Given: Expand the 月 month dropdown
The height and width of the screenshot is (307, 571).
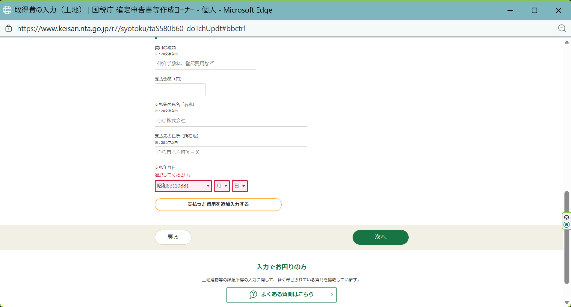Looking at the screenshot, I should point(222,186).
